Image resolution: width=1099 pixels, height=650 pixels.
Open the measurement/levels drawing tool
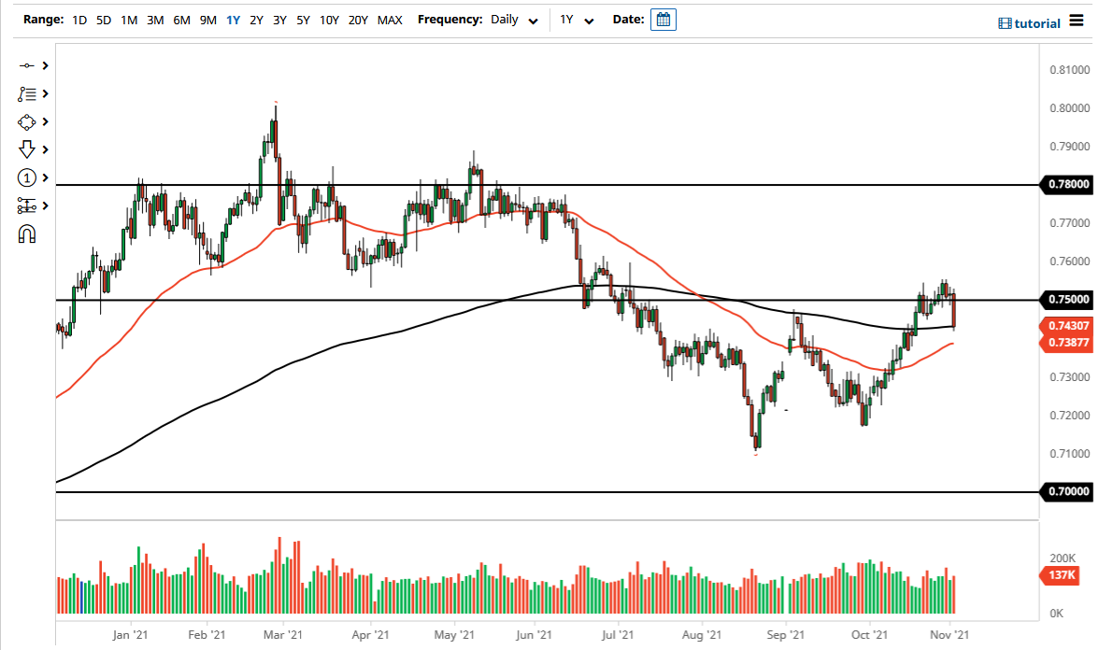point(27,205)
